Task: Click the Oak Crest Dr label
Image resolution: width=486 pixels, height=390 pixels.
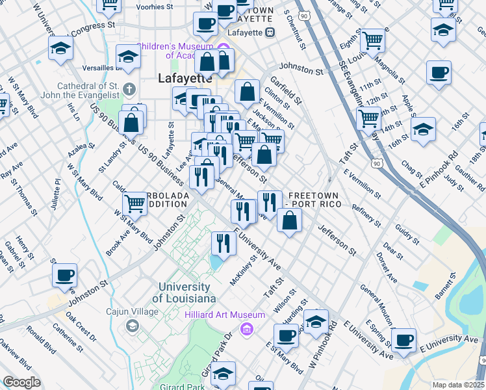Action: (81, 327)
